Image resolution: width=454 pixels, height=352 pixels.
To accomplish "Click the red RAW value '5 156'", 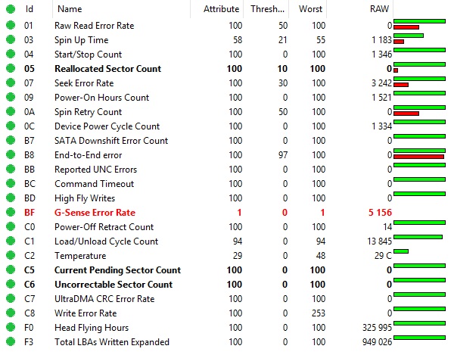I will [x=380, y=213].
